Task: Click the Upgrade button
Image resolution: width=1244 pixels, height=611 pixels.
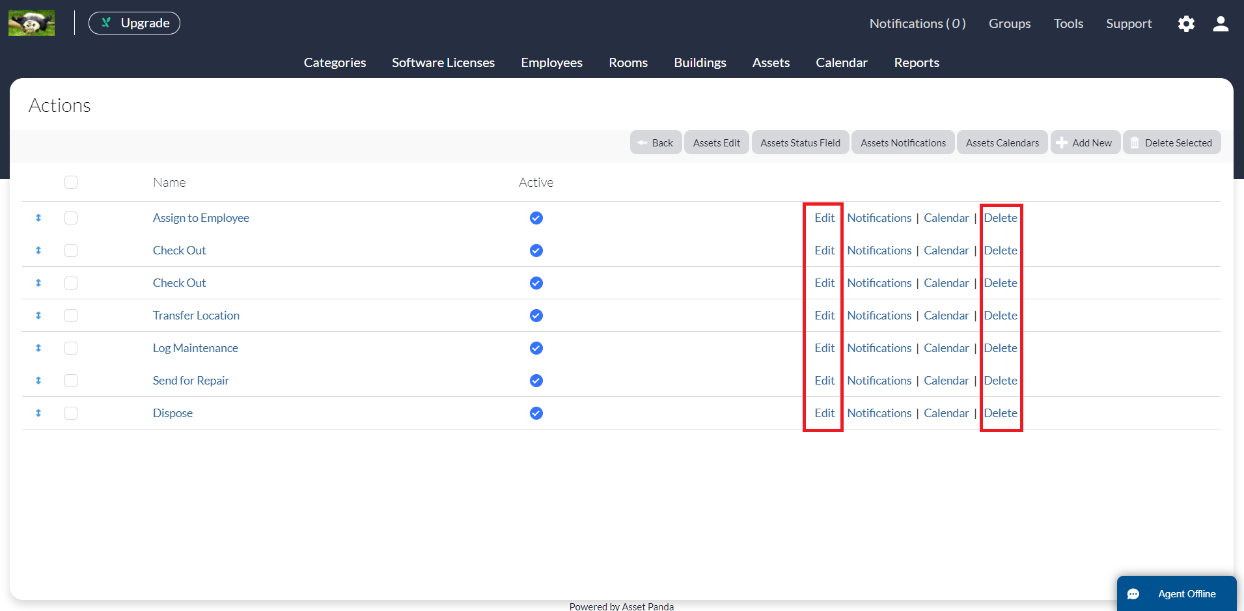Action: coord(135,23)
